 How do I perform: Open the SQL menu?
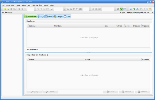point(29,5)
